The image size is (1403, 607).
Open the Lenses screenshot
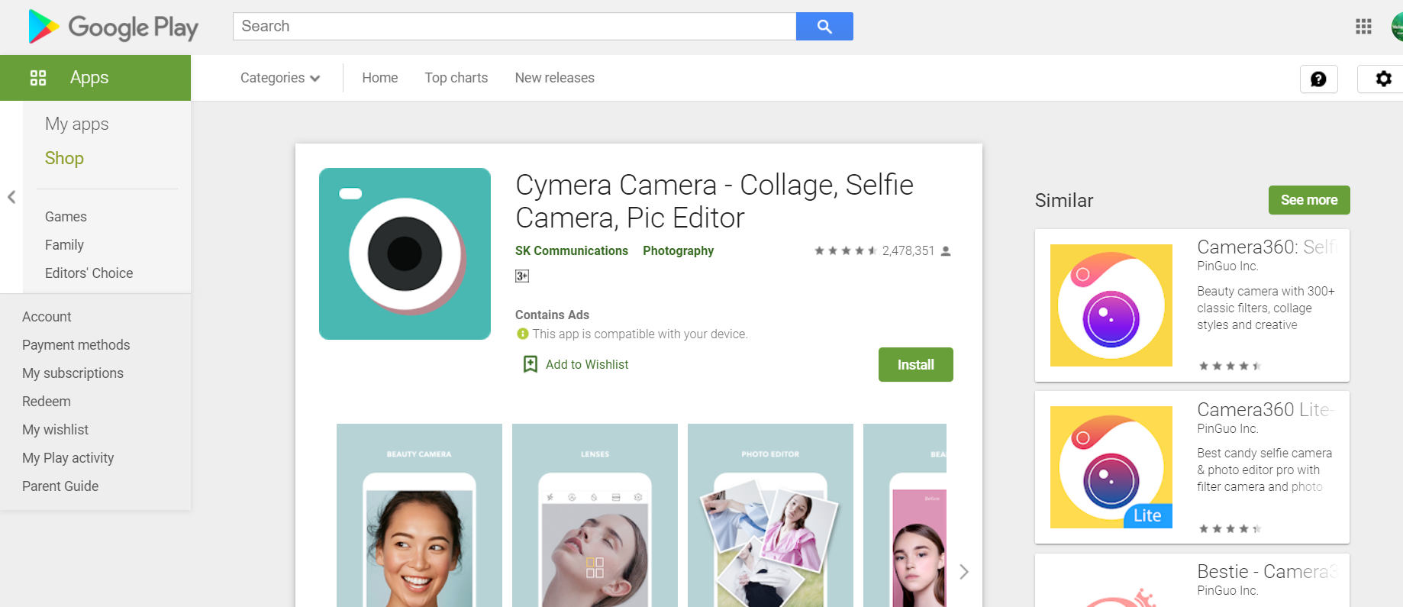click(x=595, y=515)
